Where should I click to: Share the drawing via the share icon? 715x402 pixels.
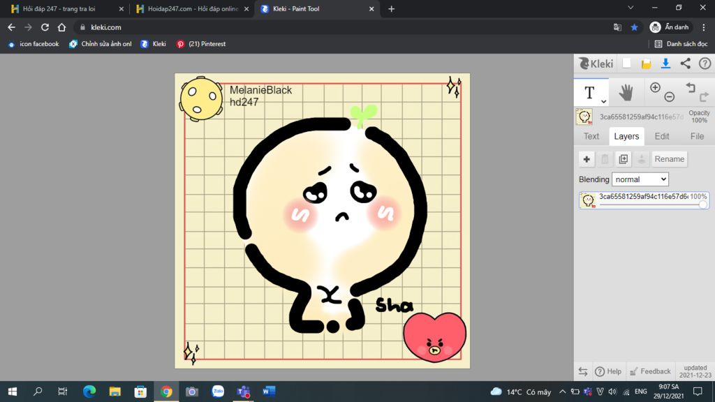(686, 64)
